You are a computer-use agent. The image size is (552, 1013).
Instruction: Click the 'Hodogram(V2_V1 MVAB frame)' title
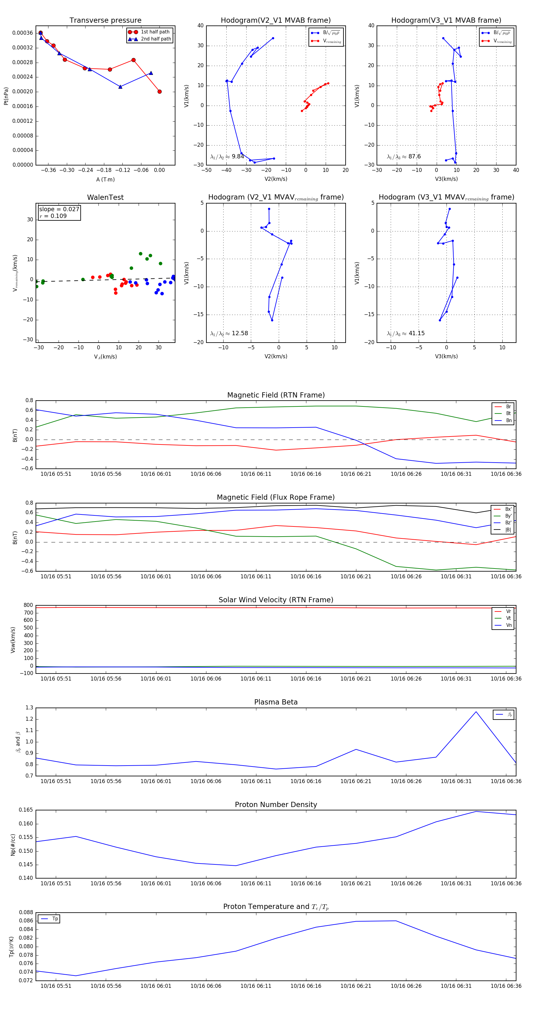(x=276, y=21)
